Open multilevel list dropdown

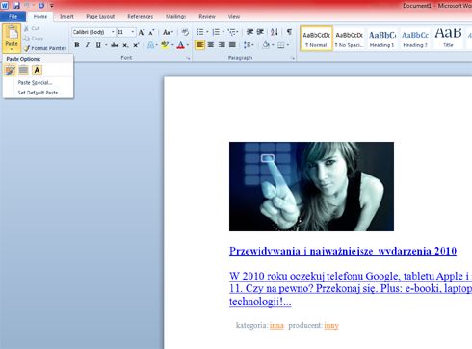(x=233, y=32)
